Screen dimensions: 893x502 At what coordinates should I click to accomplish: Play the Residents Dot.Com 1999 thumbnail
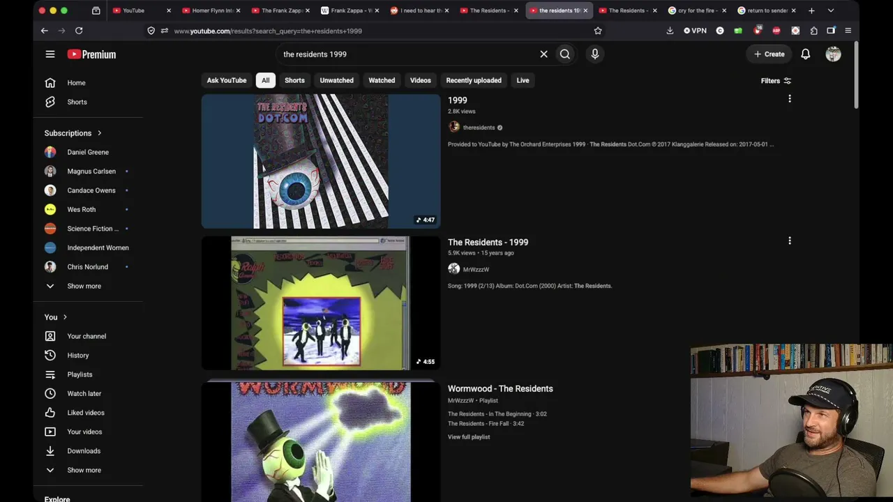coord(321,161)
